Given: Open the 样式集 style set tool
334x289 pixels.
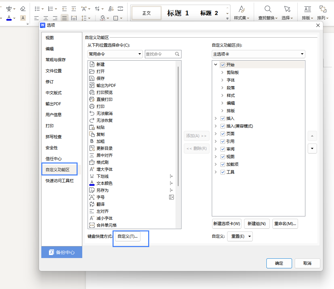Looking at the screenshot, I should 241,13.
